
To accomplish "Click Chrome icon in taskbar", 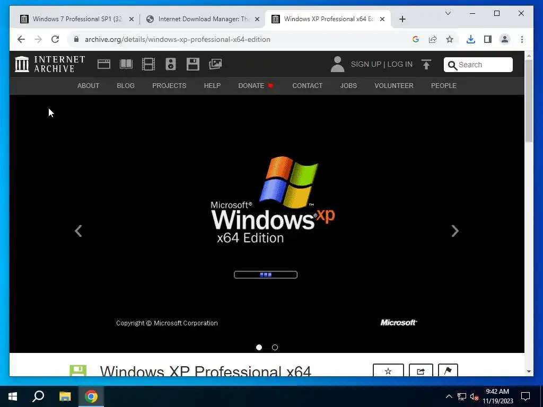I will pos(91,396).
